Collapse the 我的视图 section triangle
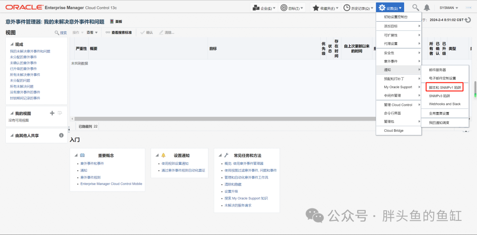This screenshot has height=235, width=477. click(x=12, y=114)
